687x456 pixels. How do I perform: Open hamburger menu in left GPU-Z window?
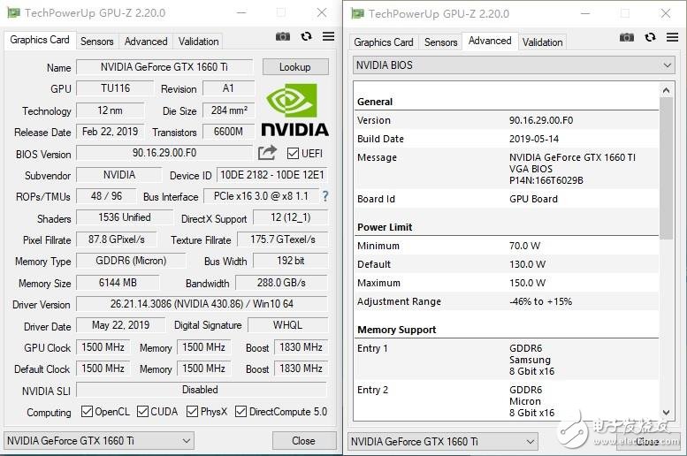pyautogui.click(x=329, y=36)
